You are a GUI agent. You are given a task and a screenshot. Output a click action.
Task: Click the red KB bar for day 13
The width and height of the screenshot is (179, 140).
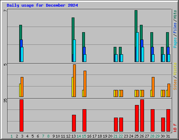(x=74, y=123)
